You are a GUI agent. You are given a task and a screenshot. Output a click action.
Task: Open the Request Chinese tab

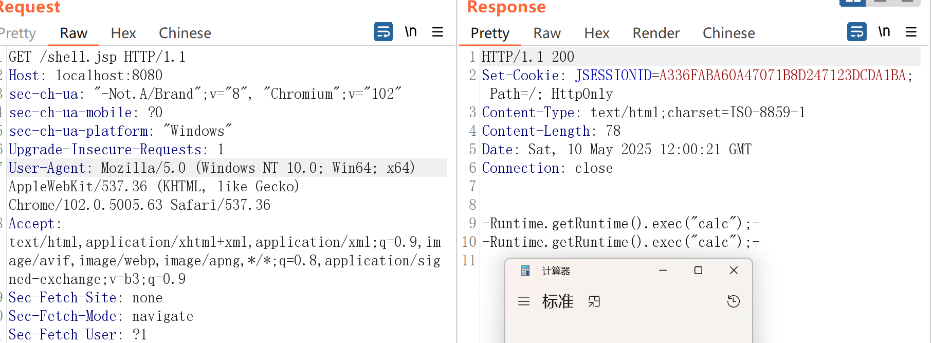[x=185, y=33]
